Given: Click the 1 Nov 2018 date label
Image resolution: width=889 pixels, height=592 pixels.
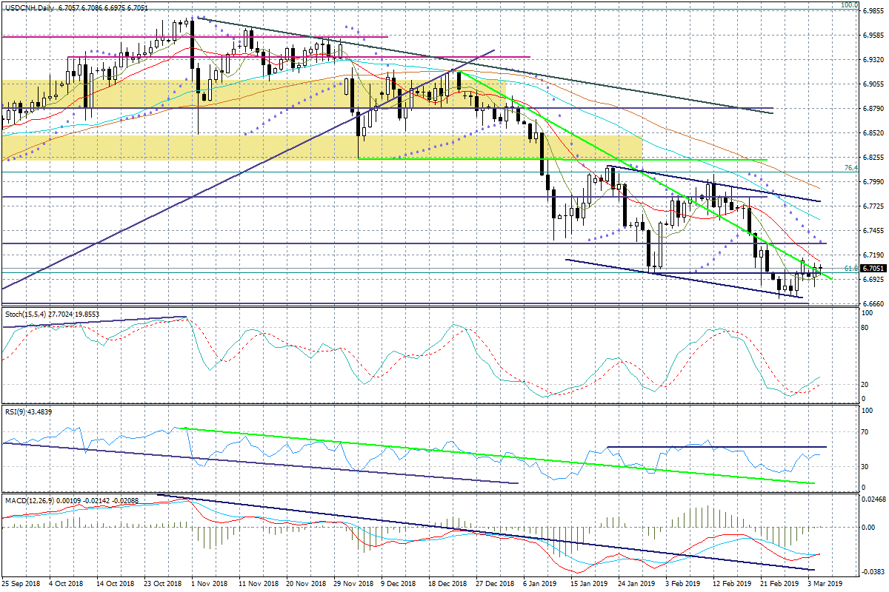Looking at the screenshot, I should point(210,584).
